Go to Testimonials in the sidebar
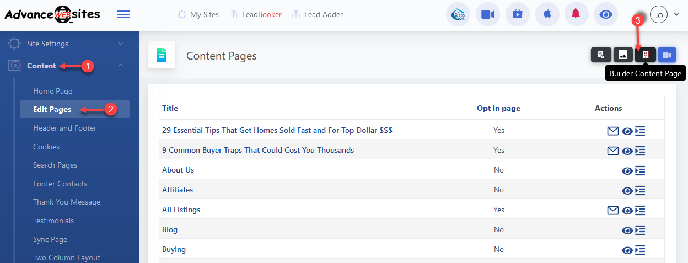The image size is (688, 263). tap(53, 221)
